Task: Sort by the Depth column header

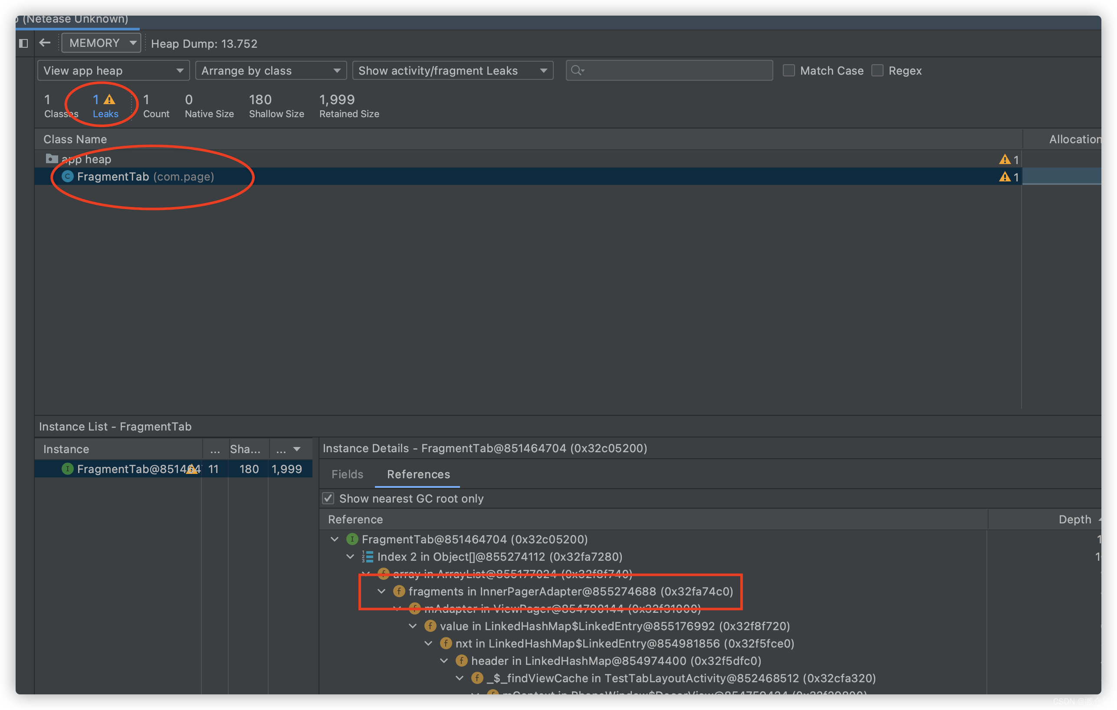Action: pos(1074,519)
